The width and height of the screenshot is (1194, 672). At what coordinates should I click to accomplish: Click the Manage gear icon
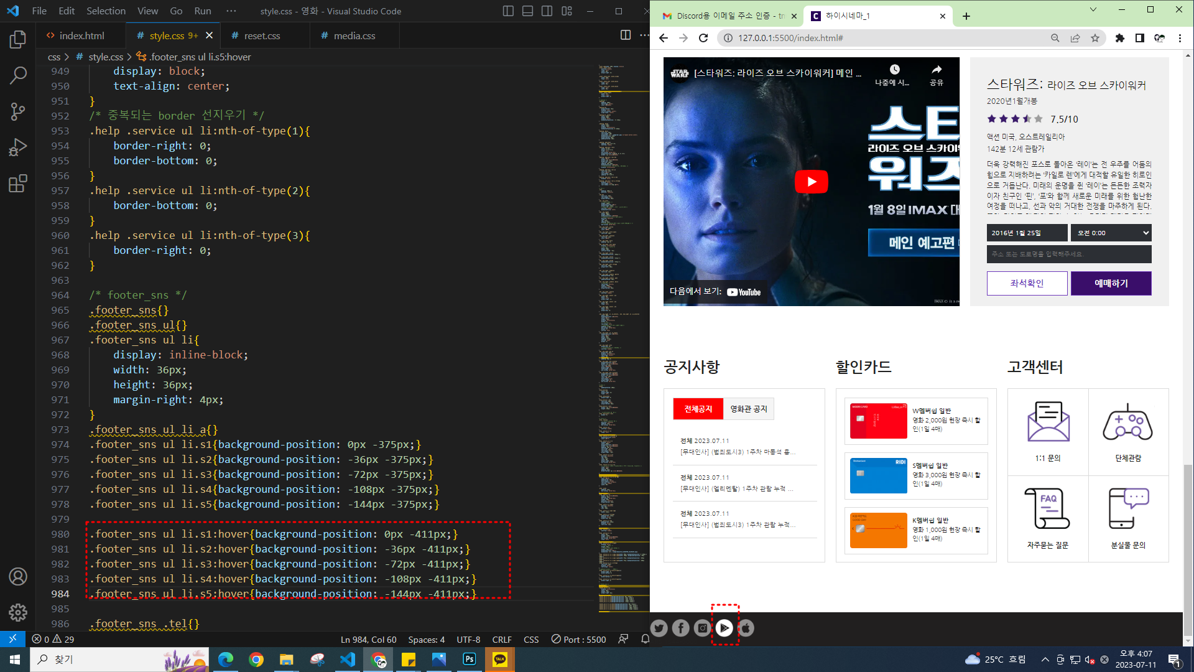tap(18, 612)
